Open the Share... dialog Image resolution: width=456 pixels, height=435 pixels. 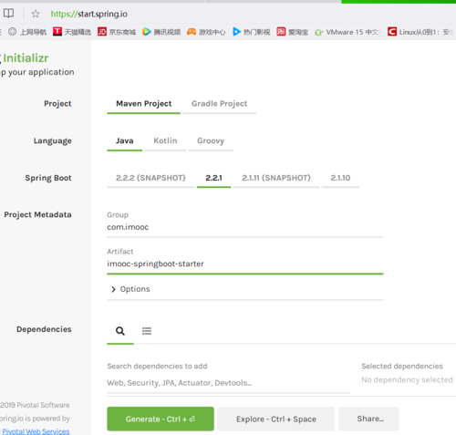coord(368,419)
